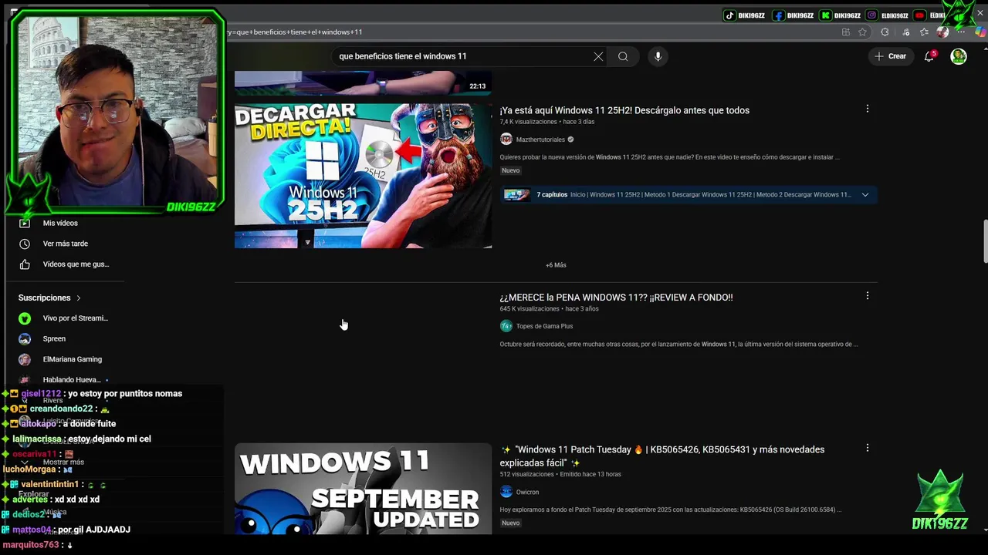Clear the search box with the X icon

pyautogui.click(x=598, y=56)
